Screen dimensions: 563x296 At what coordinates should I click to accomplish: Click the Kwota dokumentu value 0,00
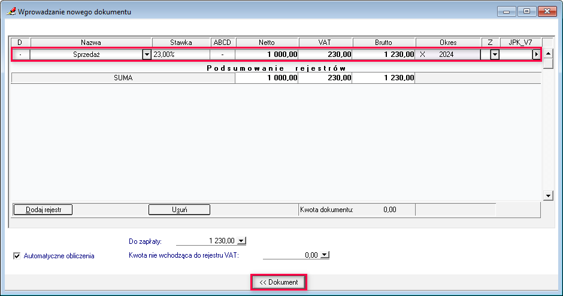(389, 210)
